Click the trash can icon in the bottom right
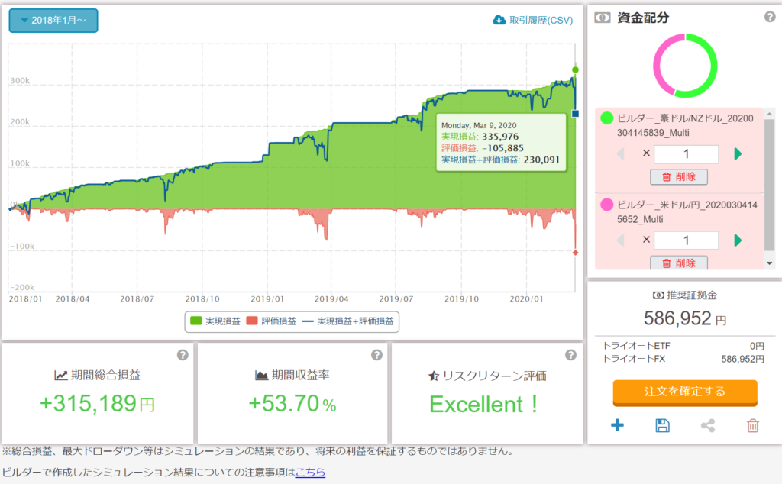The width and height of the screenshot is (782, 484). 753,425
